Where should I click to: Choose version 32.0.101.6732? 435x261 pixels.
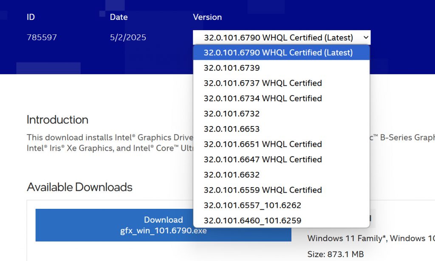[x=281, y=113]
